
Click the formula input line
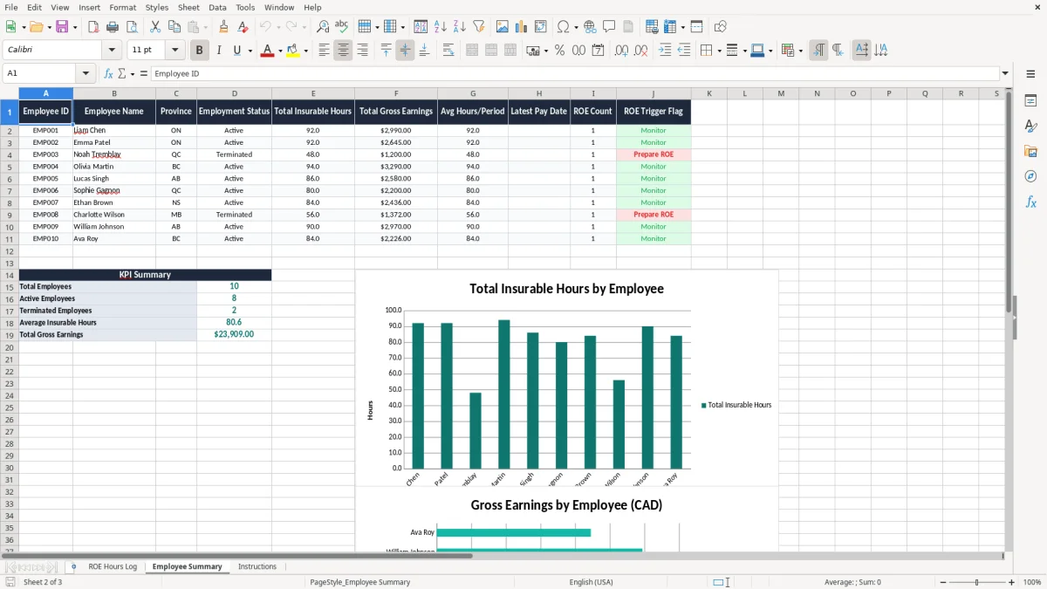574,73
